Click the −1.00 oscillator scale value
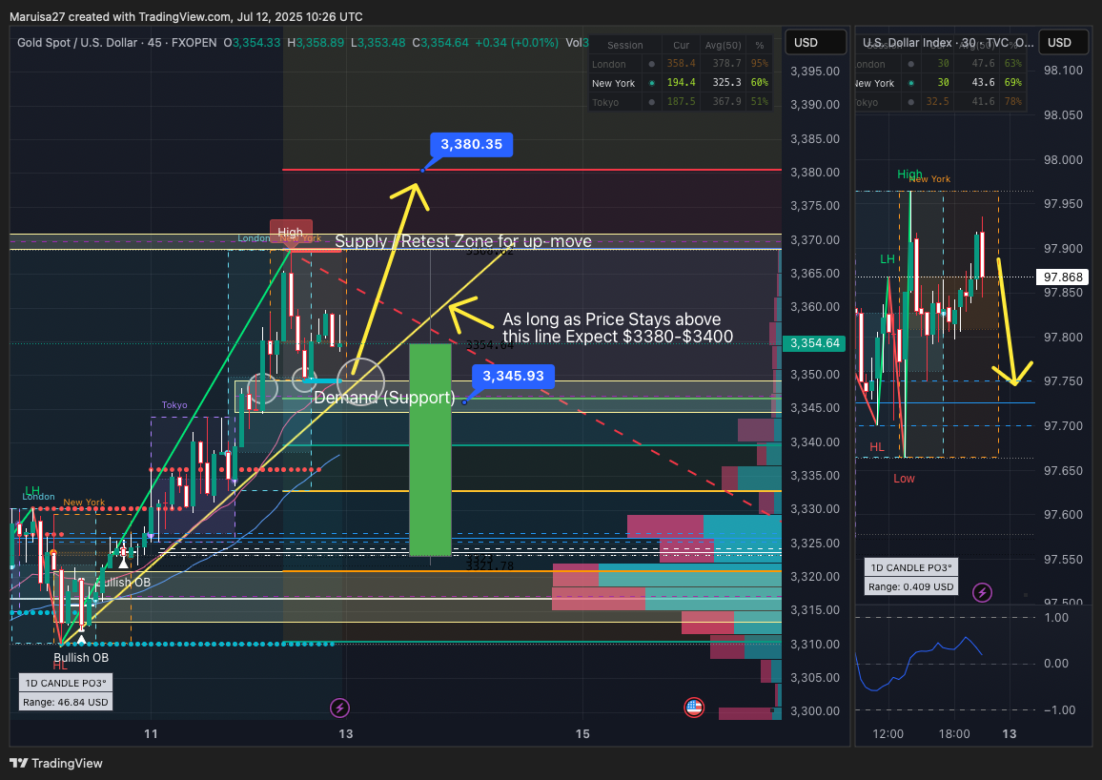Viewport: 1102px width, 780px height. pos(1060,709)
